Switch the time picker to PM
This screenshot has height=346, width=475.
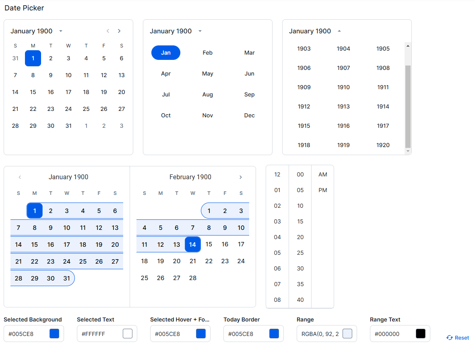[x=322, y=190]
